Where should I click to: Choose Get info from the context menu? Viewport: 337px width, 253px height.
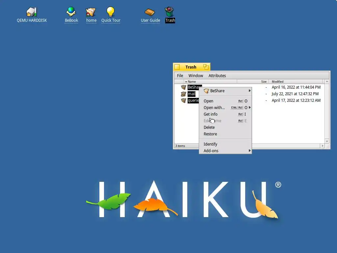225,114
